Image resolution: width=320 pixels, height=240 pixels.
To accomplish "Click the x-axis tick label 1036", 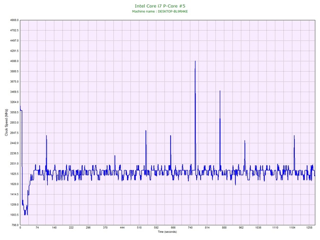I will pos(258,228).
